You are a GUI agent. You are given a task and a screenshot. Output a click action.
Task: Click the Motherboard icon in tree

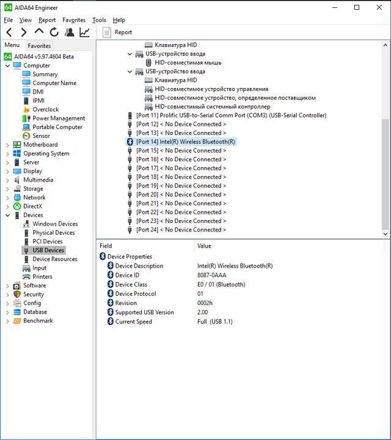click(17, 145)
